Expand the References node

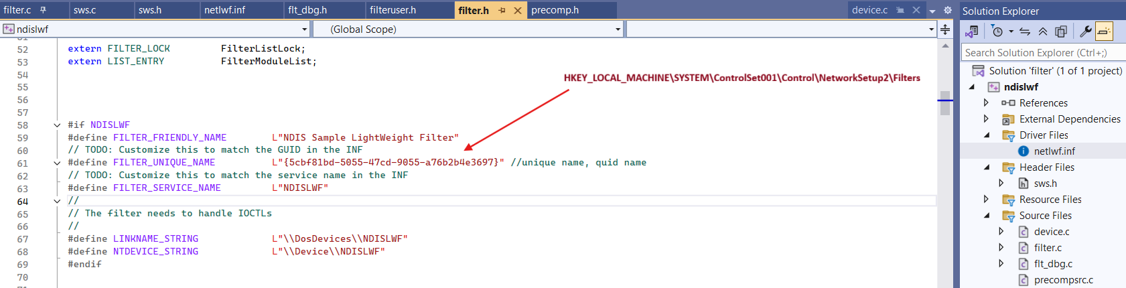click(986, 102)
